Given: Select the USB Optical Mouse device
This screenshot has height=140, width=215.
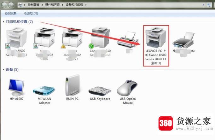Looking at the screenshot, I should click(x=128, y=92).
